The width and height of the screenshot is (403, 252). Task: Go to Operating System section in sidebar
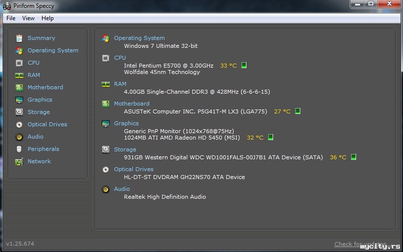(x=53, y=50)
